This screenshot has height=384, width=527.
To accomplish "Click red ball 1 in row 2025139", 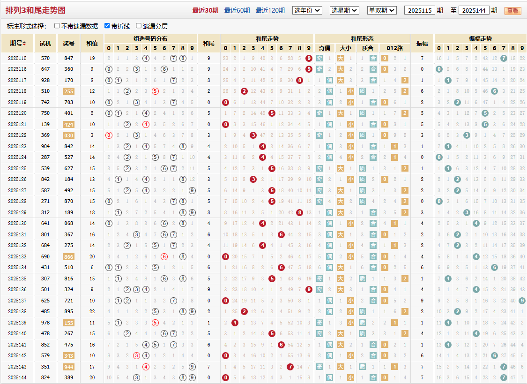I will coord(235,323).
